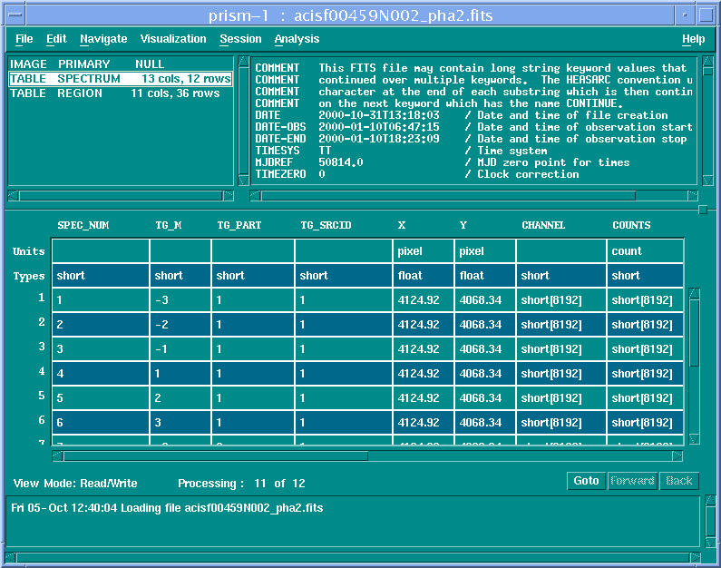
Task: Select the TABLE SPECTRUM extension row
Action: (x=121, y=79)
